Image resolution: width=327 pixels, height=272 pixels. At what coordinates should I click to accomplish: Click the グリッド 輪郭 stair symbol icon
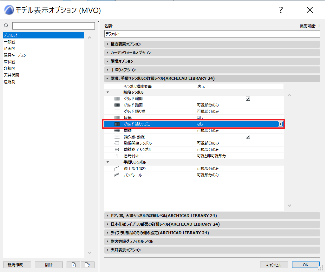117,99
